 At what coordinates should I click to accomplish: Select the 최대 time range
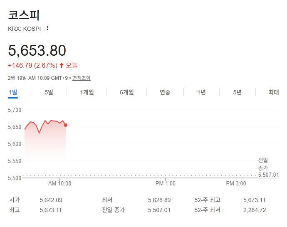tap(273, 92)
